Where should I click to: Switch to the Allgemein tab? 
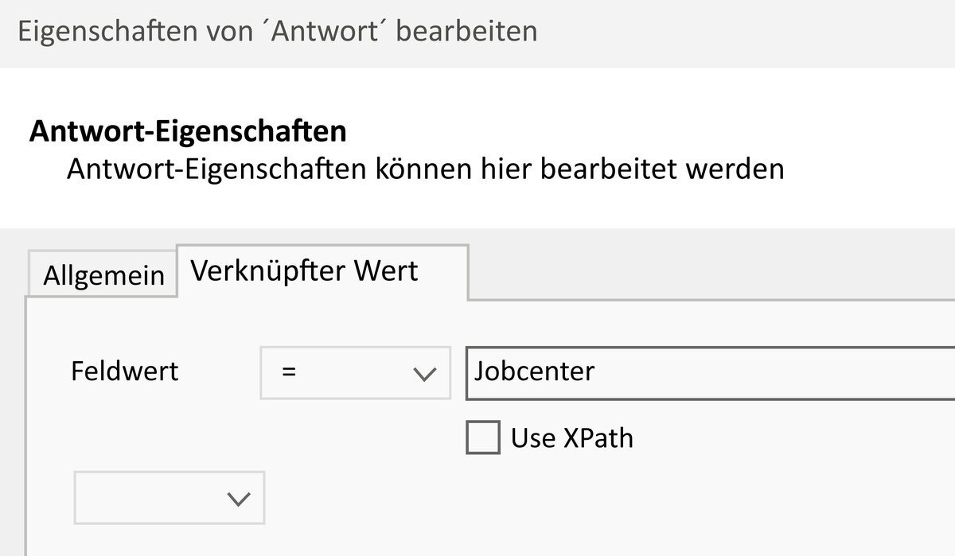(103, 276)
